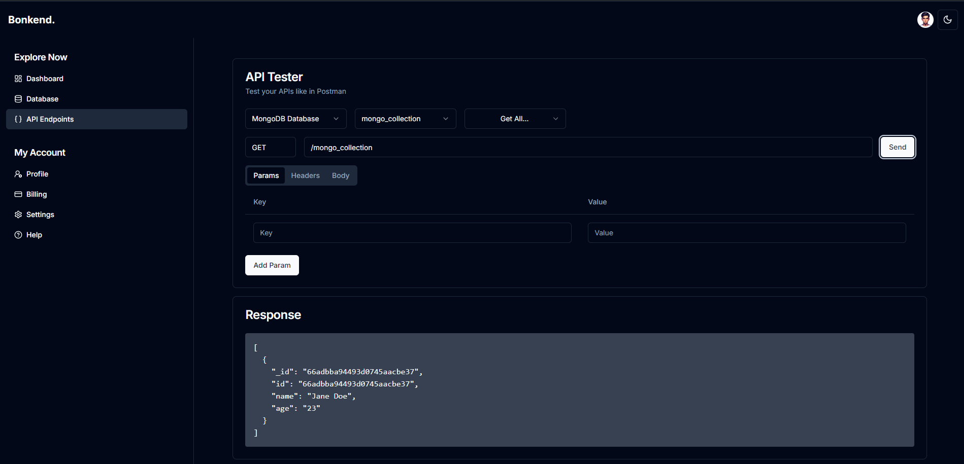This screenshot has width=964, height=464.
Task: Focus the param Value input field
Action: point(746,233)
